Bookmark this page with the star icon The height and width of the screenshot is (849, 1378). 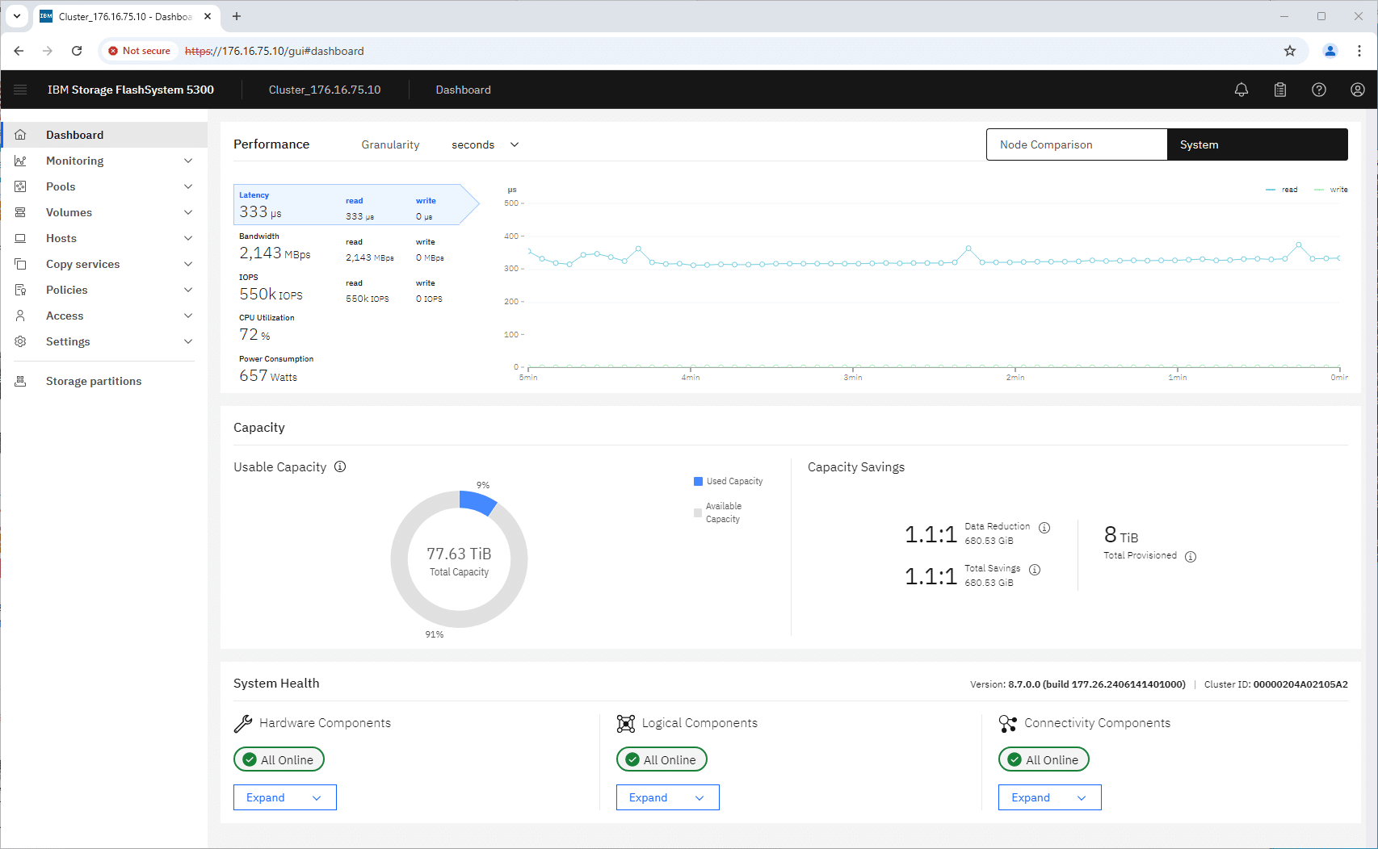coord(1290,51)
